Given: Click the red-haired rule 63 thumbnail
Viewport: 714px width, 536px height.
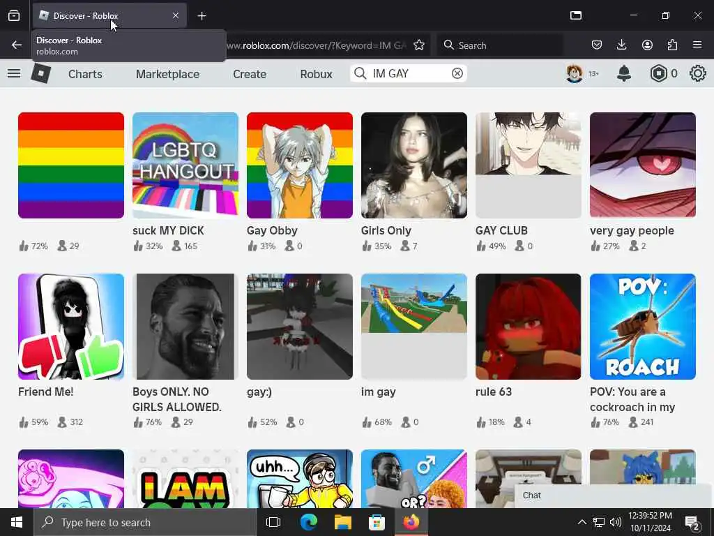Looking at the screenshot, I should (x=529, y=327).
